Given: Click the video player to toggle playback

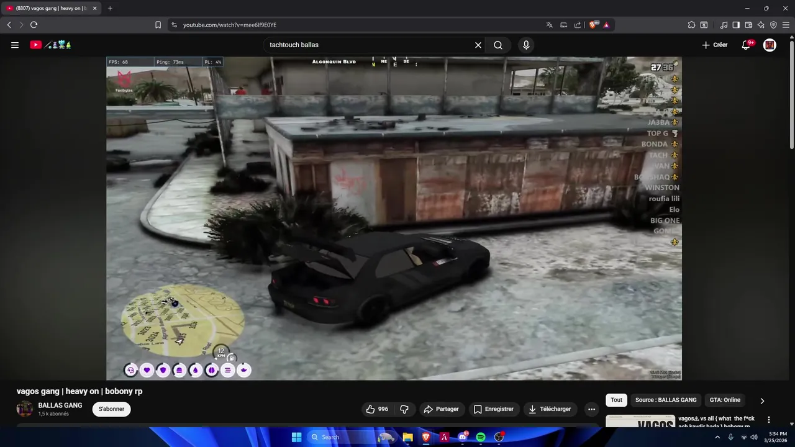Looking at the screenshot, I should tap(394, 219).
